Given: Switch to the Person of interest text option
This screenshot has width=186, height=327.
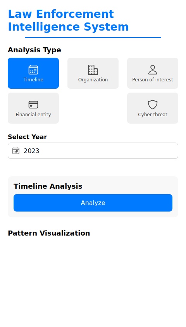Looking at the screenshot, I should click(153, 80).
